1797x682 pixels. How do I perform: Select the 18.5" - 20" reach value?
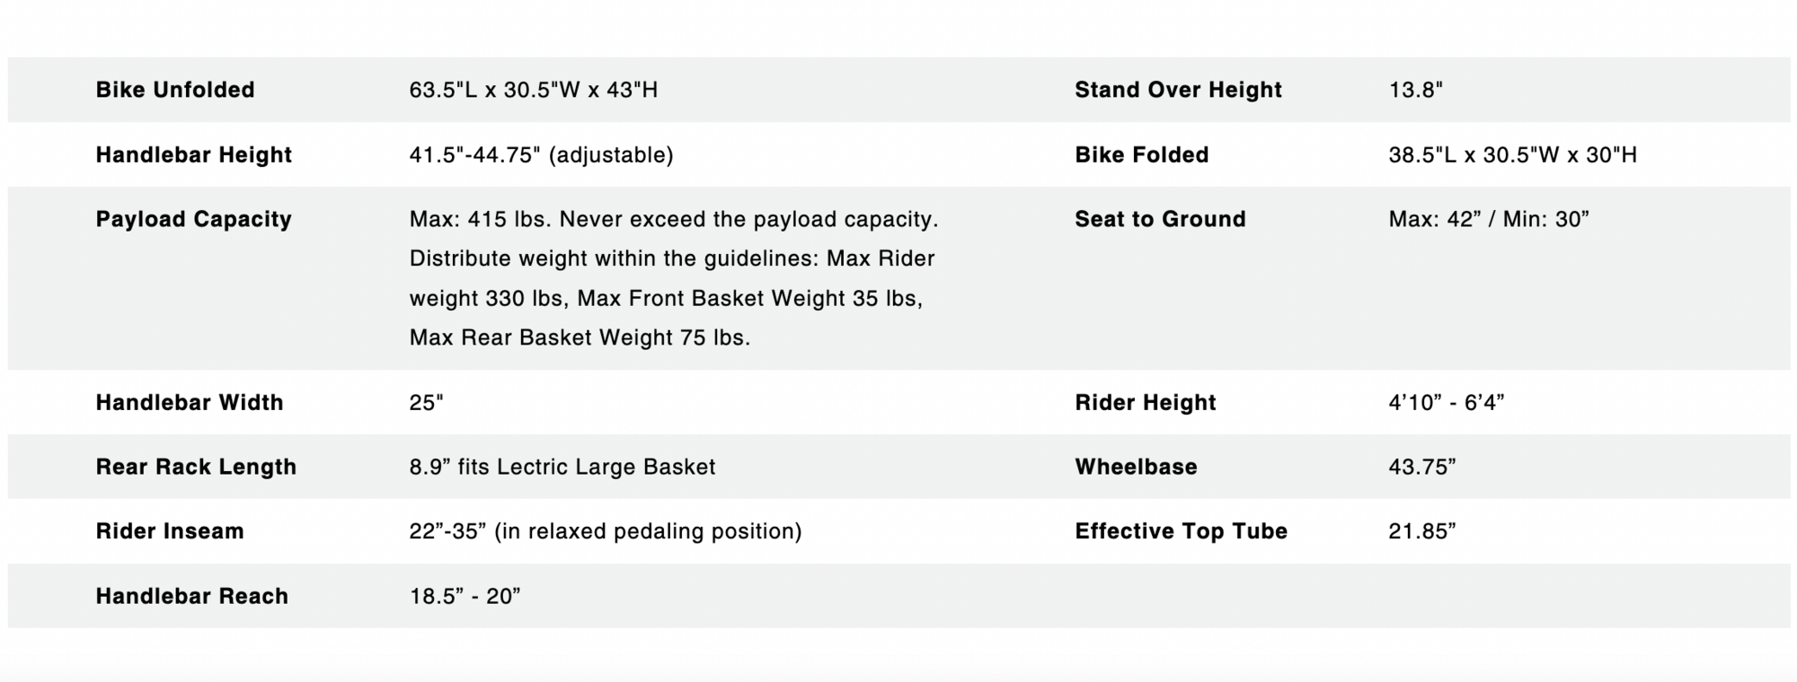click(x=465, y=596)
